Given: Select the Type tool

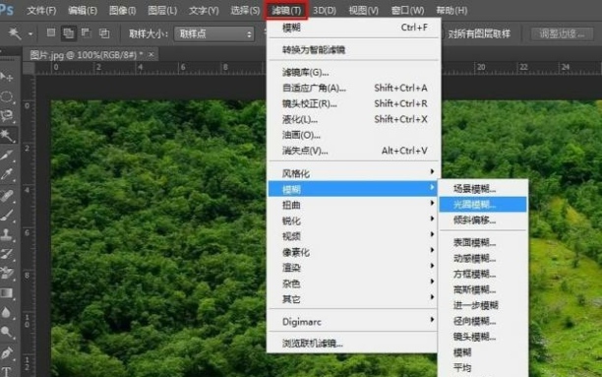Looking at the screenshot, I should click(6, 371).
